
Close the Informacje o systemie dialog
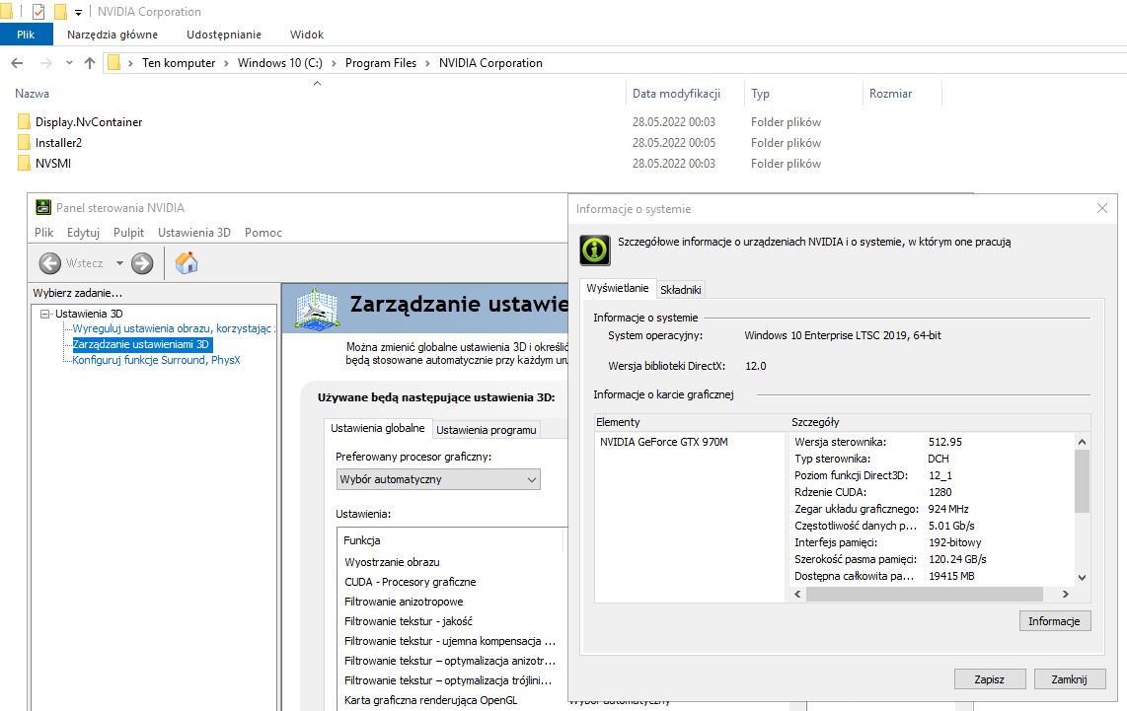point(1102,208)
